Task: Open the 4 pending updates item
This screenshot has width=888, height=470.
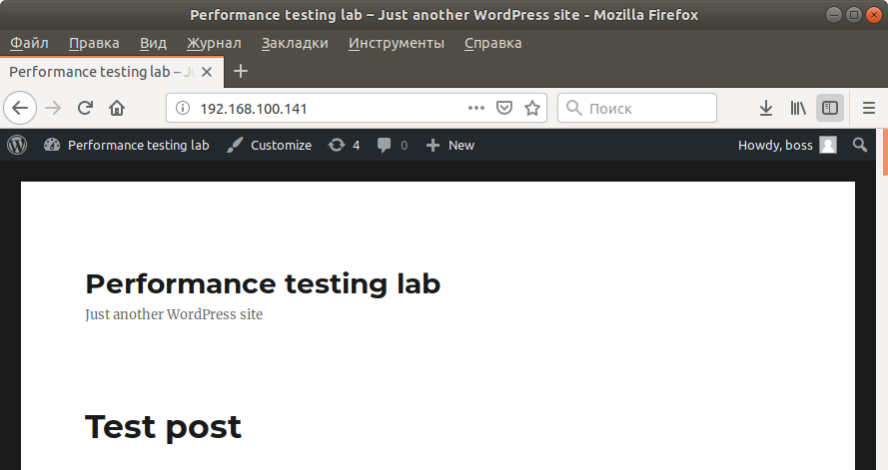Action: click(x=344, y=146)
